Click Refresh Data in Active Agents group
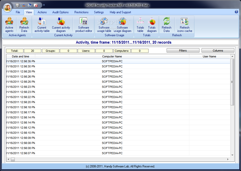Image resolution: width=241 pixels, height=171 pixels. click(24, 25)
